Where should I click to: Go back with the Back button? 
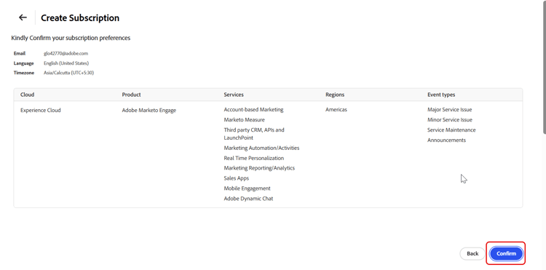click(x=472, y=254)
